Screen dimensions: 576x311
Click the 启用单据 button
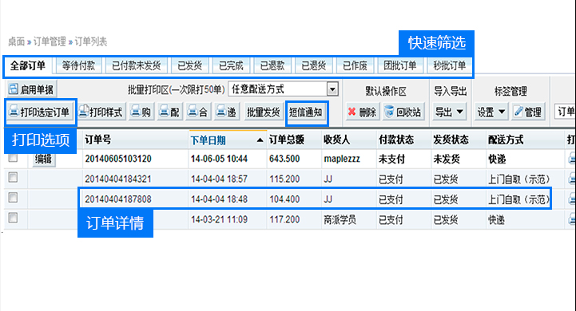point(32,89)
